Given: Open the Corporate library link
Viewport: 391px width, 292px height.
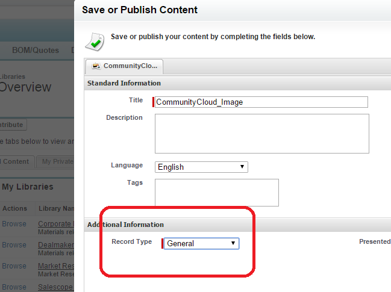Looking at the screenshot, I should [55, 224].
